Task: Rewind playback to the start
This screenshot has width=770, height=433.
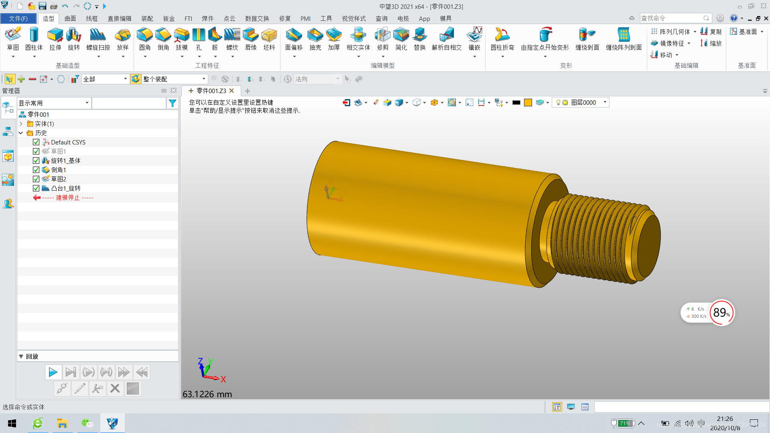Action: [x=142, y=372]
